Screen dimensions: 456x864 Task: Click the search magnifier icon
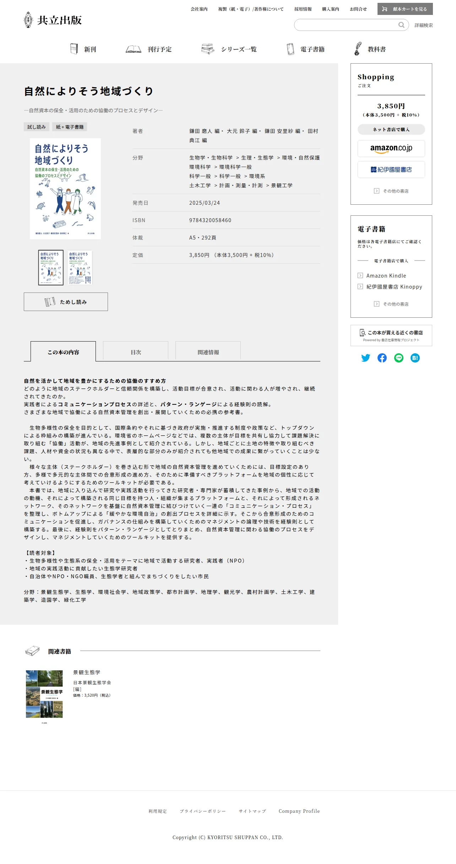tap(401, 25)
